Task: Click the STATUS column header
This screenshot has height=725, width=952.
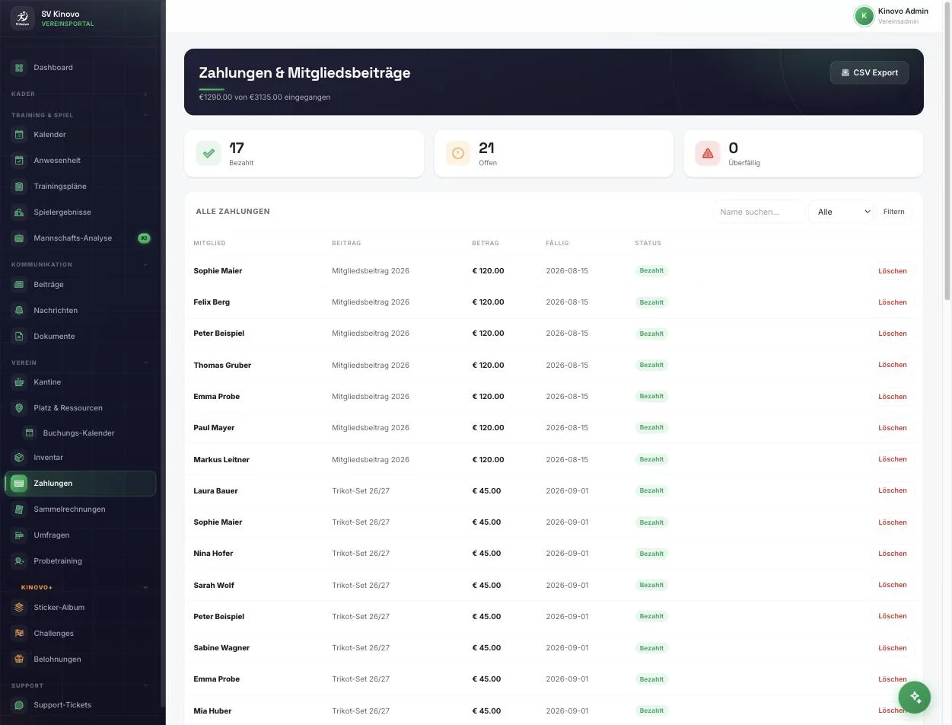Action: [x=648, y=244]
